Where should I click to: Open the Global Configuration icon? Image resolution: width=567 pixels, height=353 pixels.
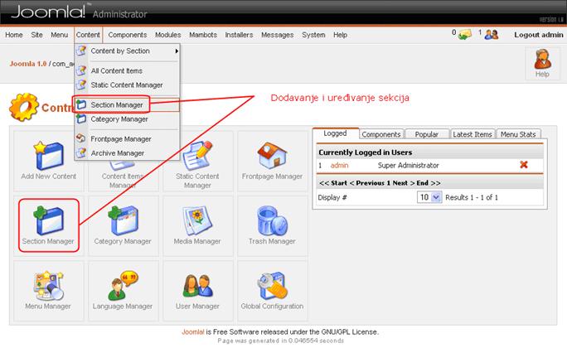click(272, 285)
